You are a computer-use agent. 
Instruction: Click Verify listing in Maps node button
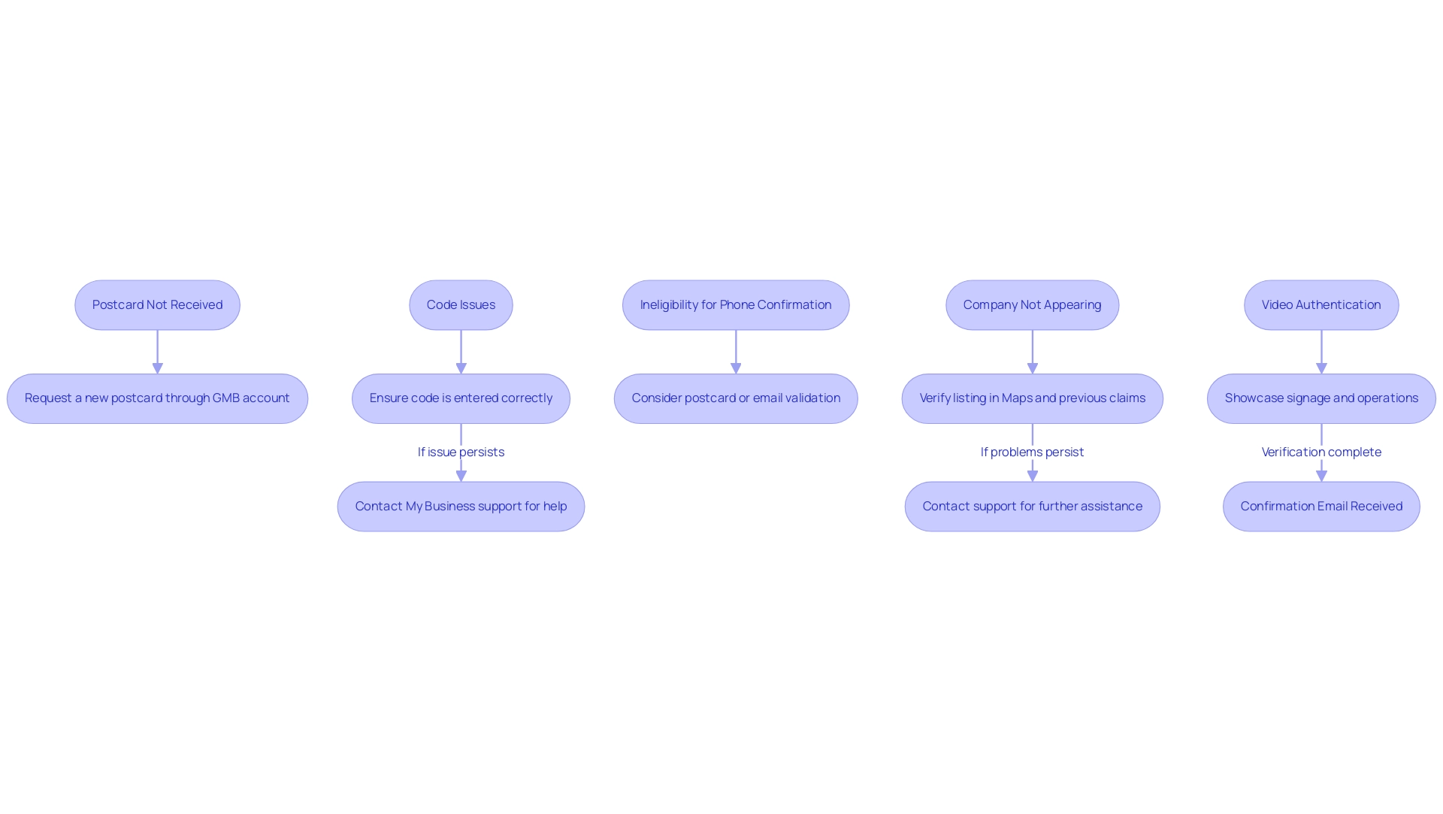pyautogui.click(x=1032, y=398)
